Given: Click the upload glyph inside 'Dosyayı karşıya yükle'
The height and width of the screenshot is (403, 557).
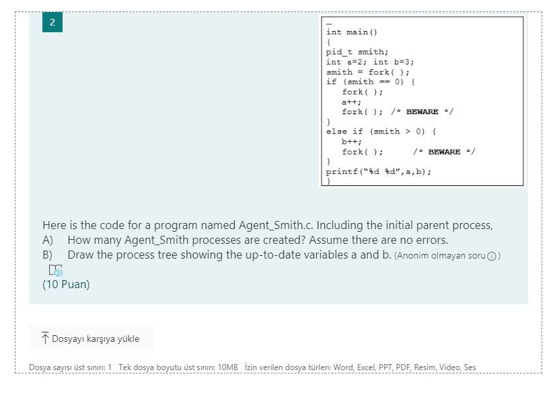Looking at the screenshot, I should tap(45, 338).
